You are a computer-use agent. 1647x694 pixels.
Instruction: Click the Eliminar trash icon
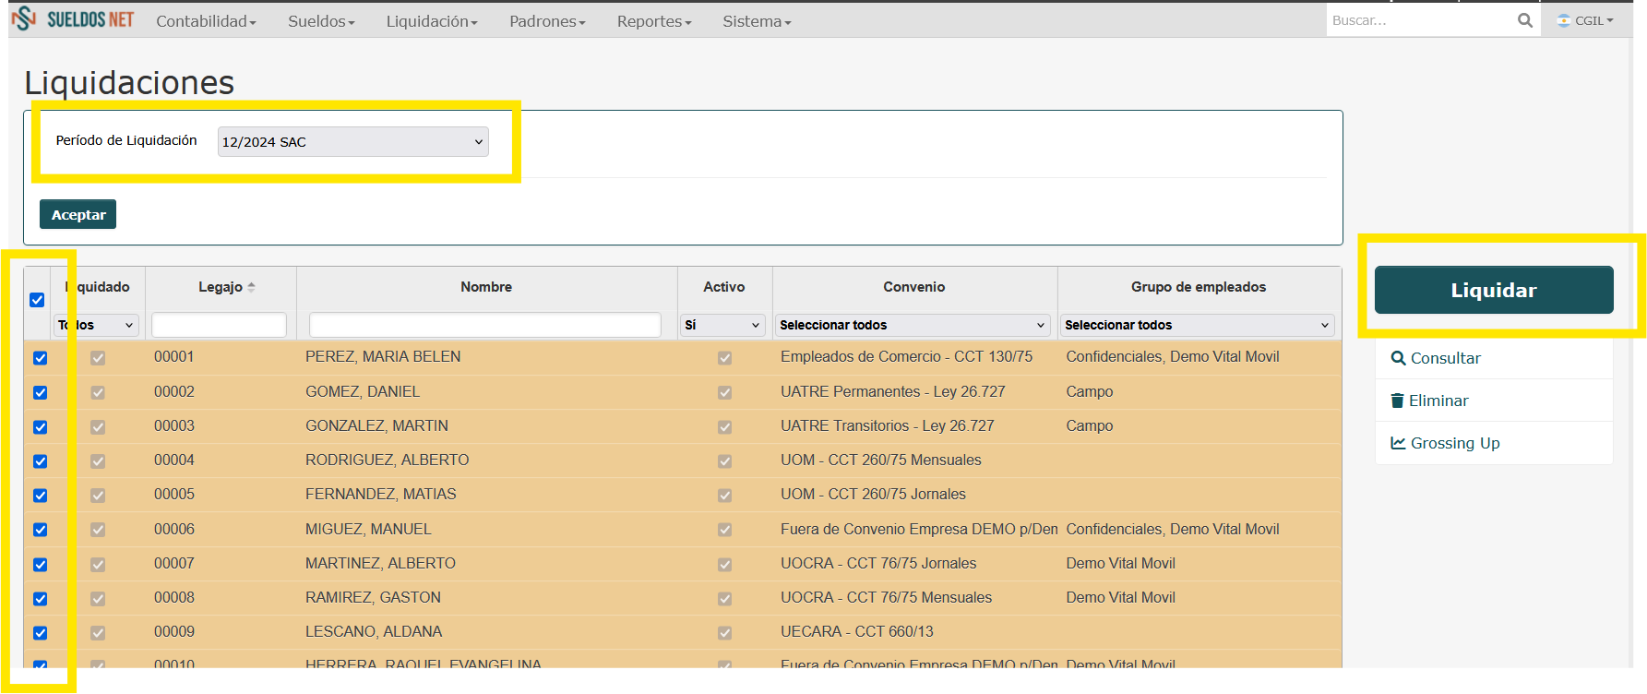pyautogui.click(x=1397, y=401)
